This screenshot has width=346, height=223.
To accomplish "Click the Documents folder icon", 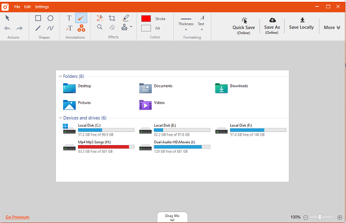I will pyautogui.click(x=145, y=88).
